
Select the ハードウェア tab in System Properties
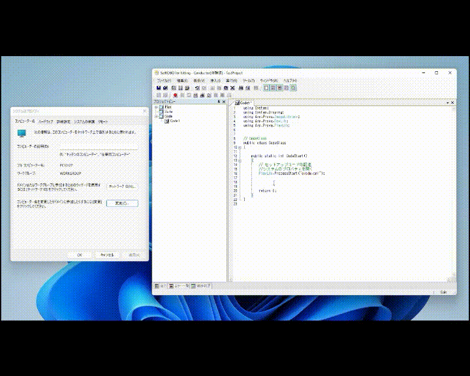(46, 121)
